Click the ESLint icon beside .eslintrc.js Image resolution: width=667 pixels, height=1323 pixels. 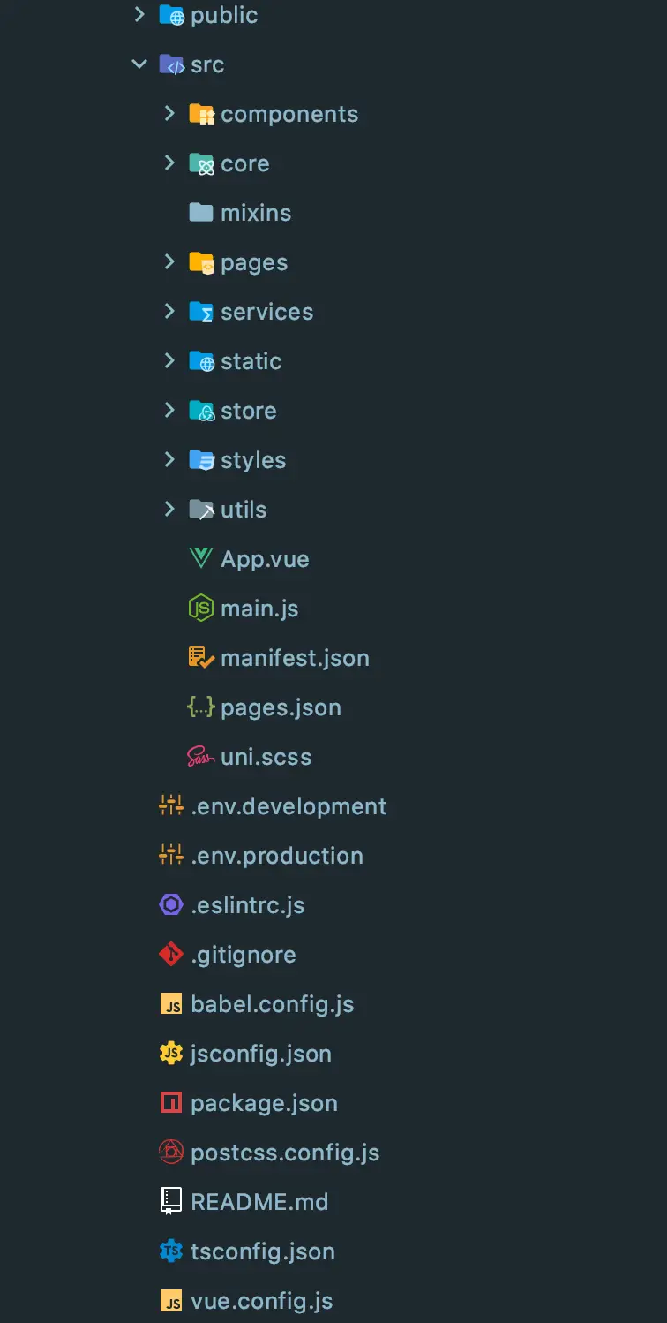point(171,905)
